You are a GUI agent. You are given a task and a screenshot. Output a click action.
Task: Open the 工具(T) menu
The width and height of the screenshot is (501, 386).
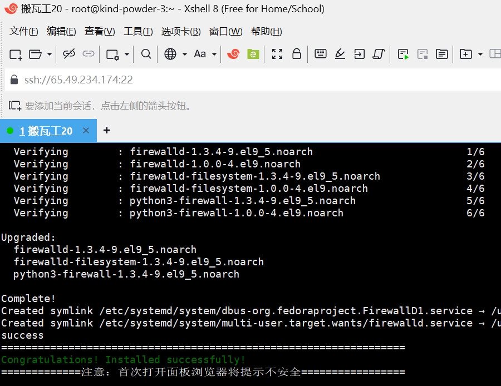coord(138,31)
